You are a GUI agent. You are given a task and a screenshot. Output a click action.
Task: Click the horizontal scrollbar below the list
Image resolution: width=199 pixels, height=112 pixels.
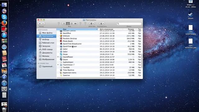coord(86,78)
